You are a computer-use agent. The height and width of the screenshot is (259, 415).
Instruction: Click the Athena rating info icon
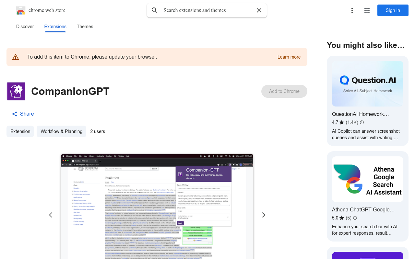pyautogui.click(x=355, y=218)
